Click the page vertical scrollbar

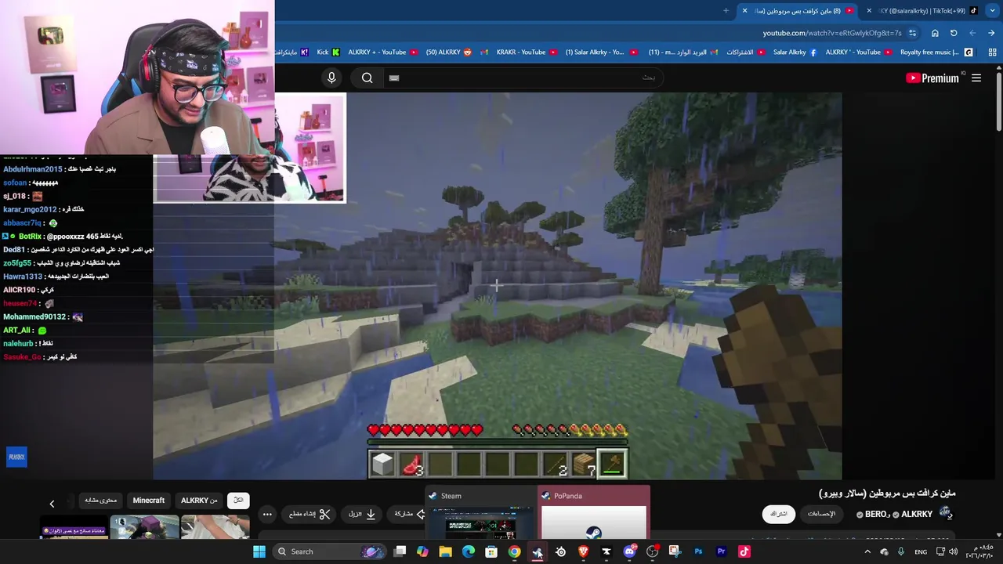(999, 102)
